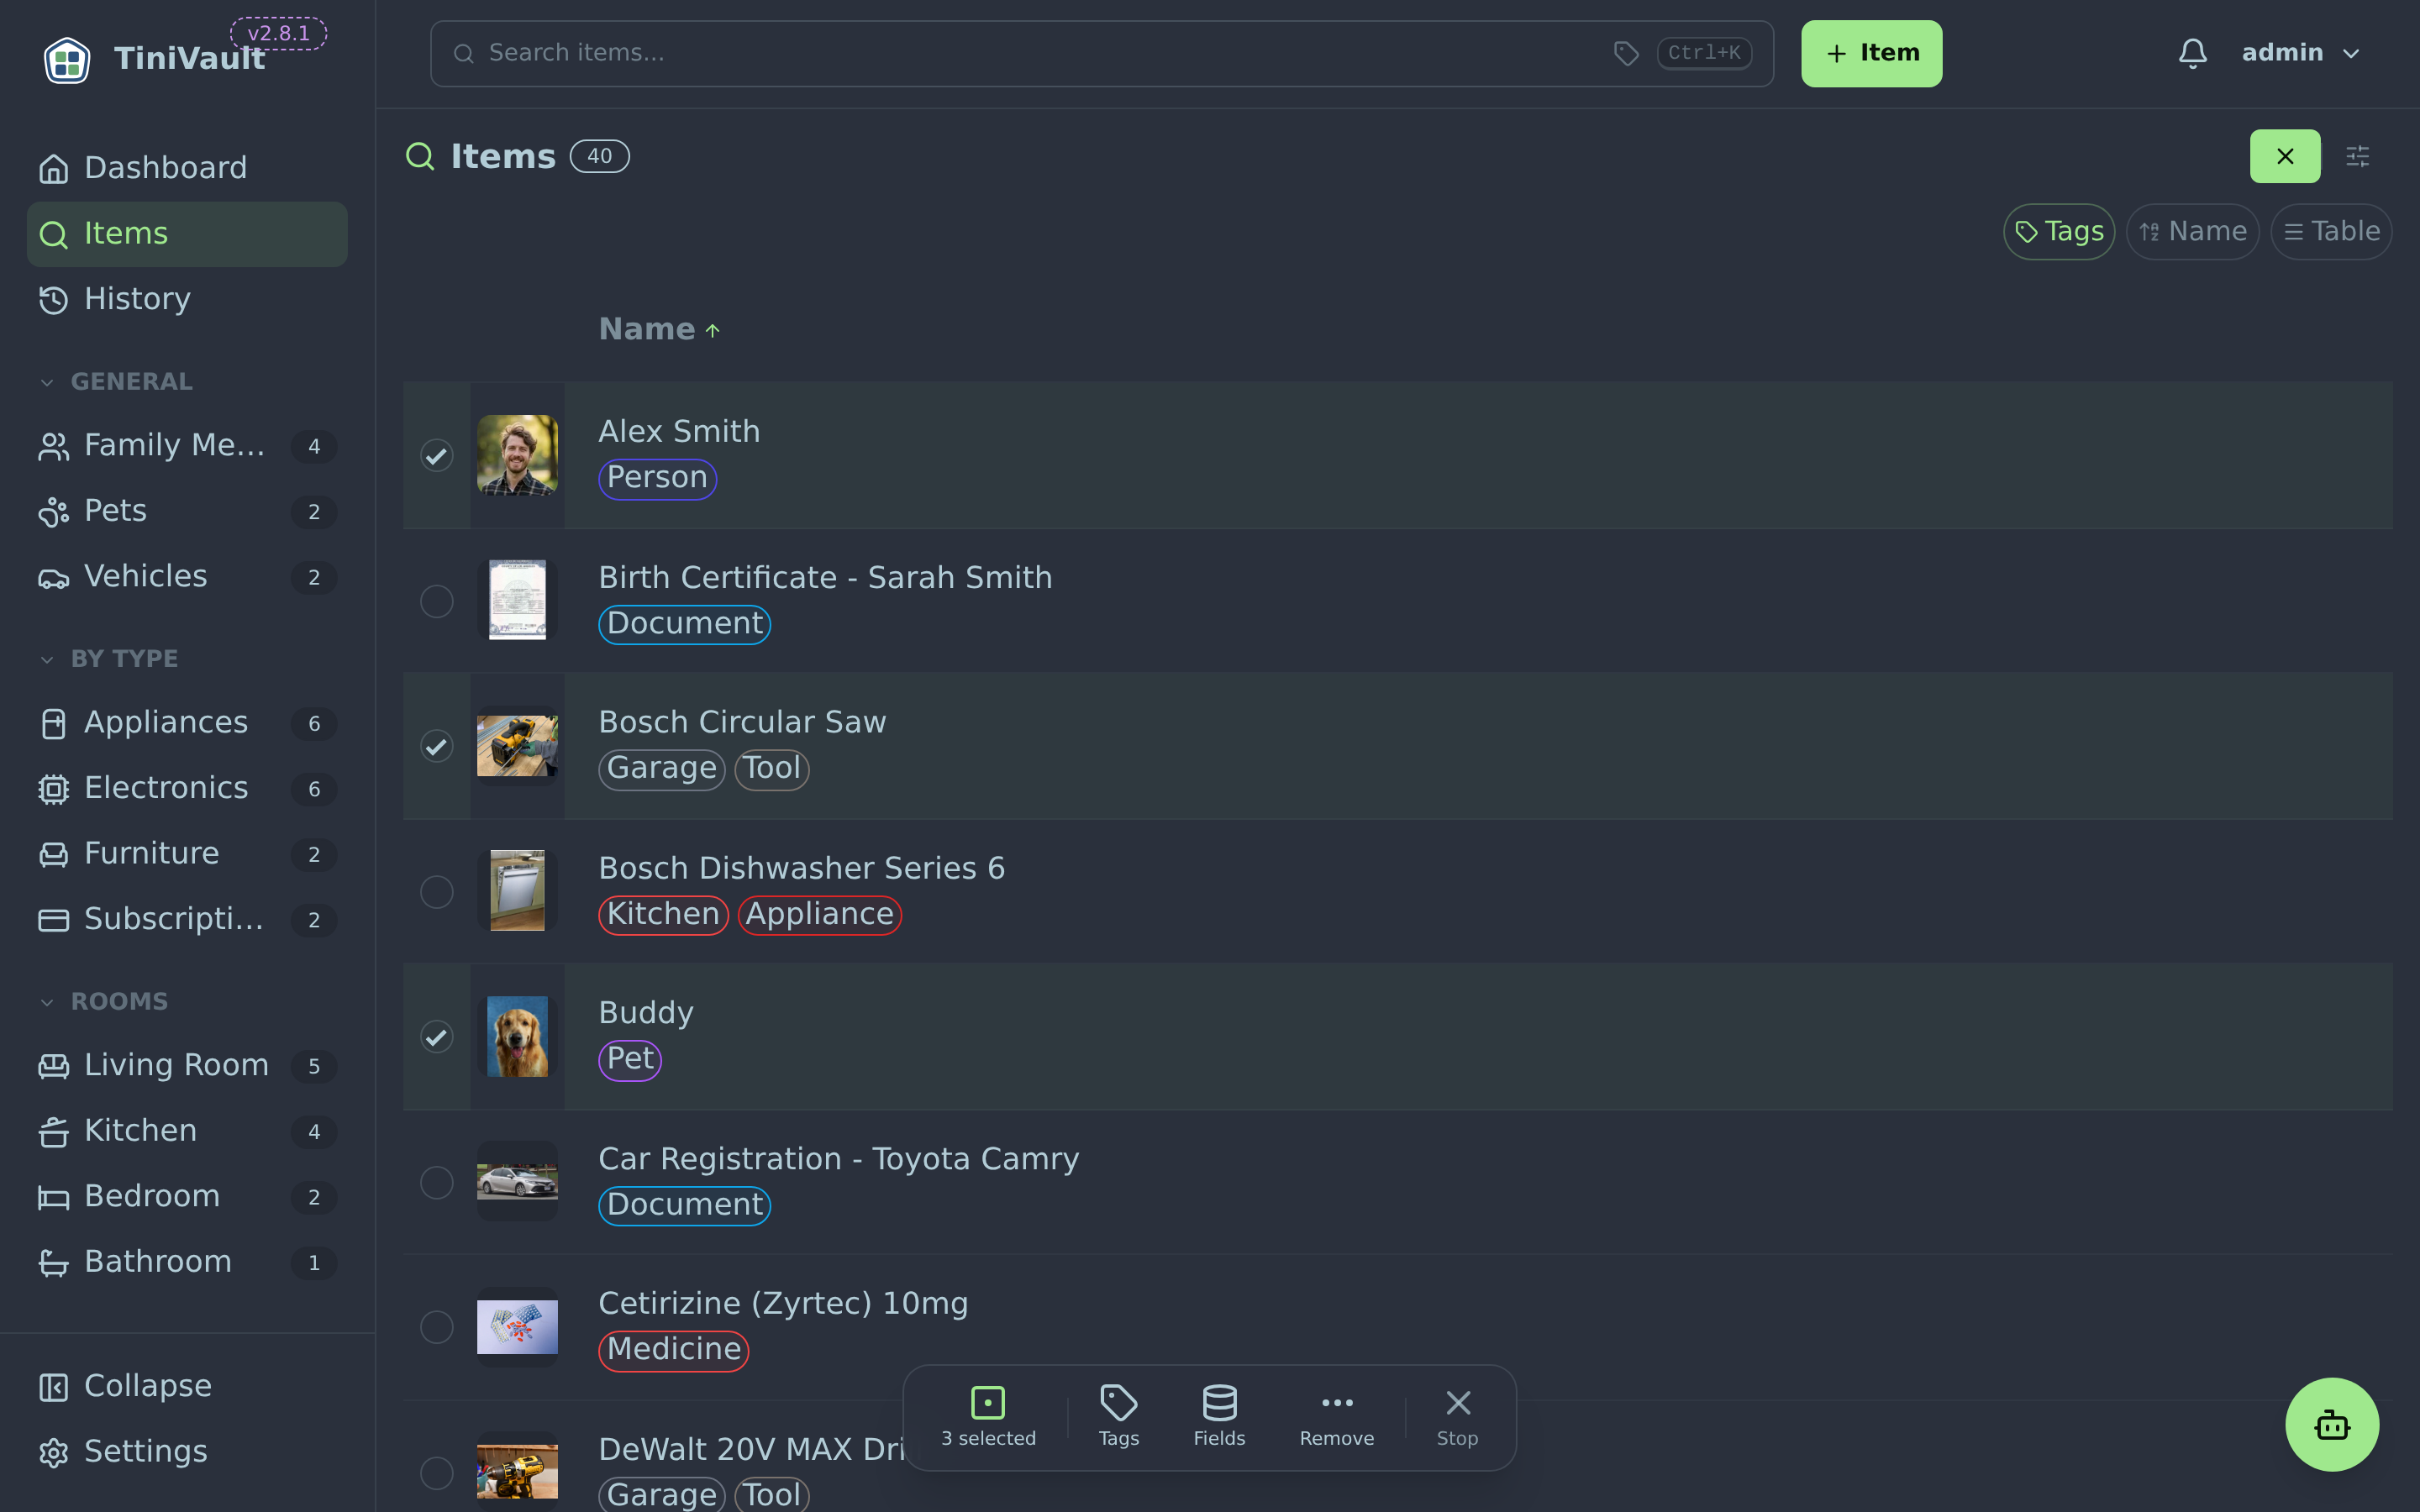Click Remove in the selection toolbar

[x=1336, y=1416]
